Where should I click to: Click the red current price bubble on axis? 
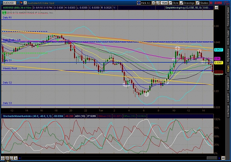pos(218,72)
